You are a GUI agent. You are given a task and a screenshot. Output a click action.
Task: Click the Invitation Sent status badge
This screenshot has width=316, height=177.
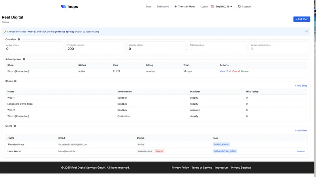(x=145, y=151)
